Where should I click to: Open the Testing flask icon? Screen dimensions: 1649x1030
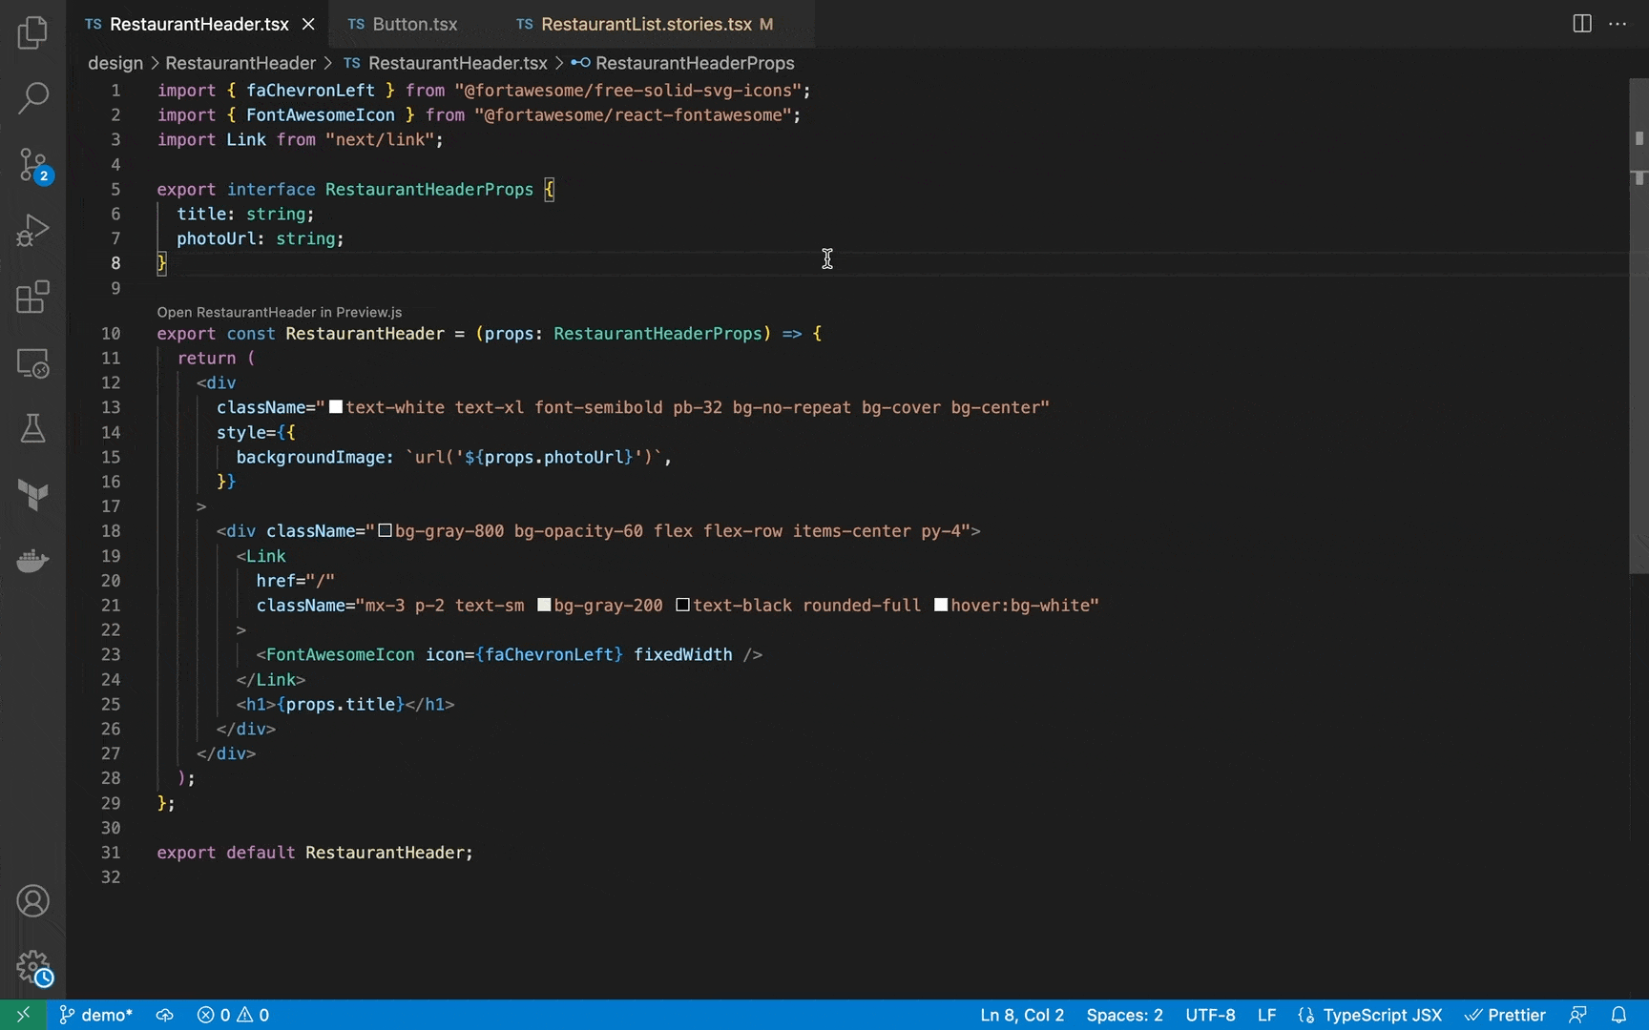[x=32, y=429]
